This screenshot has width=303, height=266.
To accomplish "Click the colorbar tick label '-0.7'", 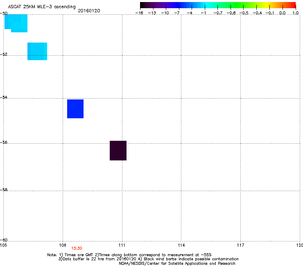I will click(x=218, y=13).
